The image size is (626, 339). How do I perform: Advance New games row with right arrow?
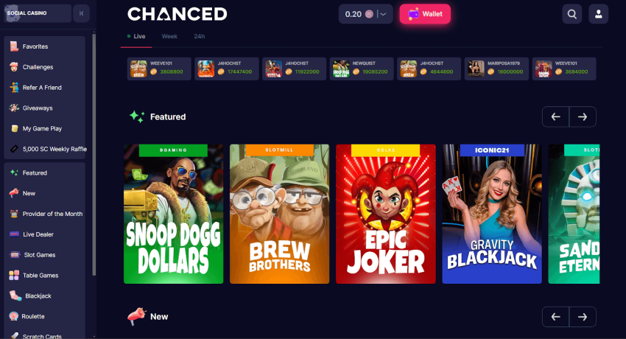click(x=583, y=317)
